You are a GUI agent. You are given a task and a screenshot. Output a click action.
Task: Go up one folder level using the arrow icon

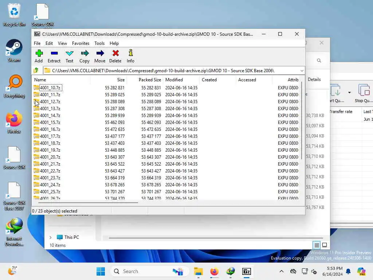[36, 70]
